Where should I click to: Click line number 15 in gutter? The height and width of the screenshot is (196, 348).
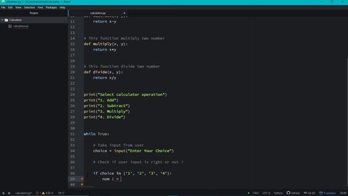click(x=72, y=44)
